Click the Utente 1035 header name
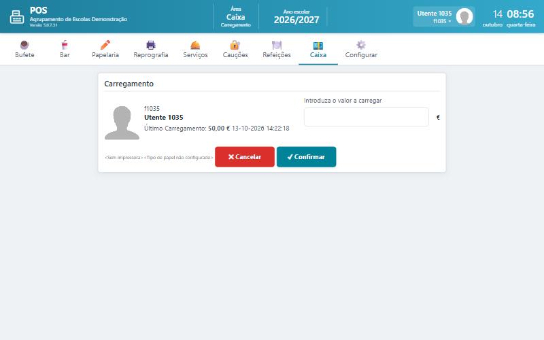544x340 pixels. point(435,13)
